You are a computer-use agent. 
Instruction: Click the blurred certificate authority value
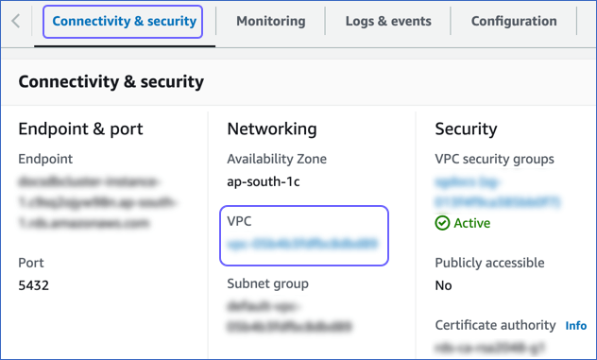click(x=489, y=348)
